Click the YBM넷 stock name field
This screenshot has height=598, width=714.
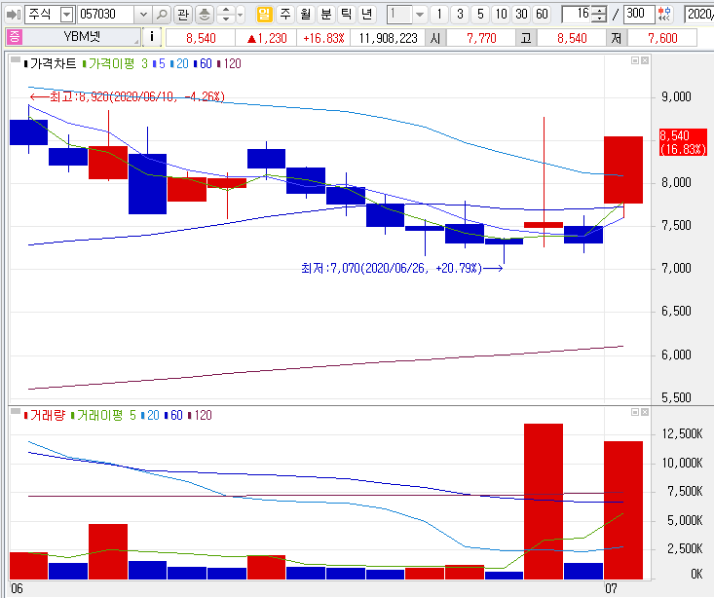tap(81, 37)
